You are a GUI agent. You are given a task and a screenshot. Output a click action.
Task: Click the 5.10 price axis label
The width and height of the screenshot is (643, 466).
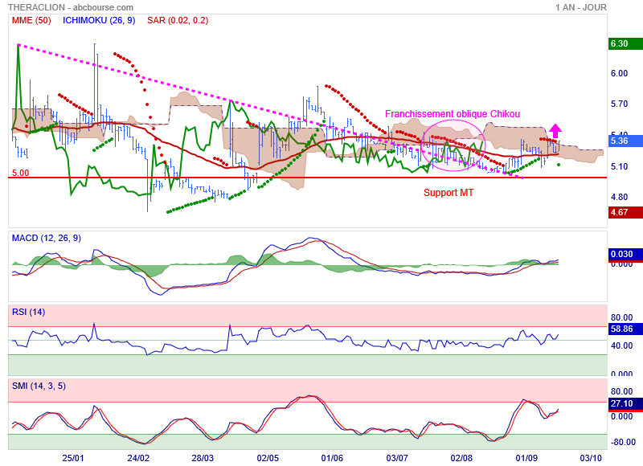(x=619, y=166)
